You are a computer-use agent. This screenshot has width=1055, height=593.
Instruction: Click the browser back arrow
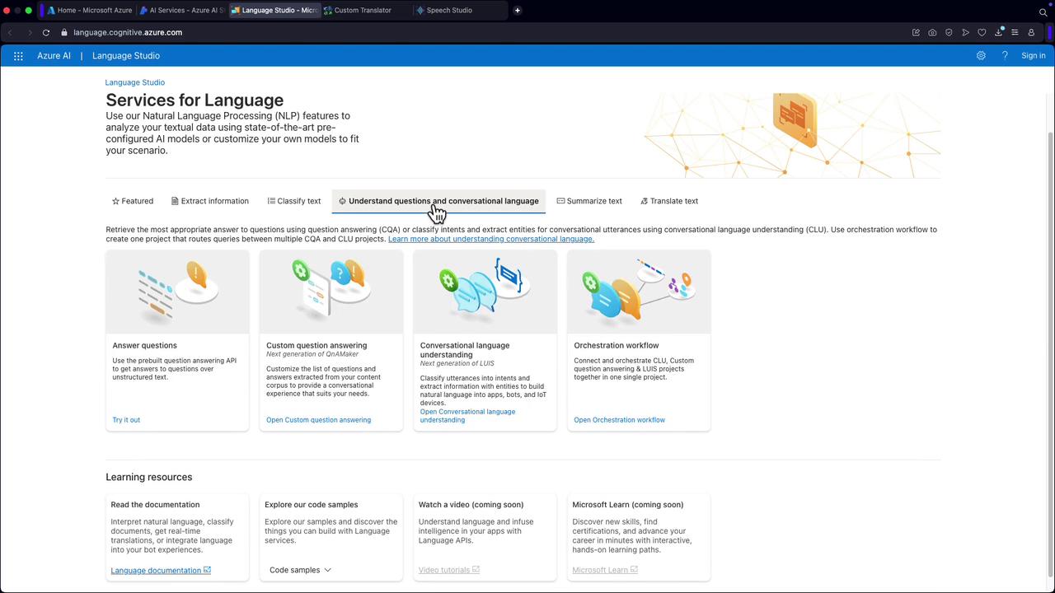coord(10,33)
